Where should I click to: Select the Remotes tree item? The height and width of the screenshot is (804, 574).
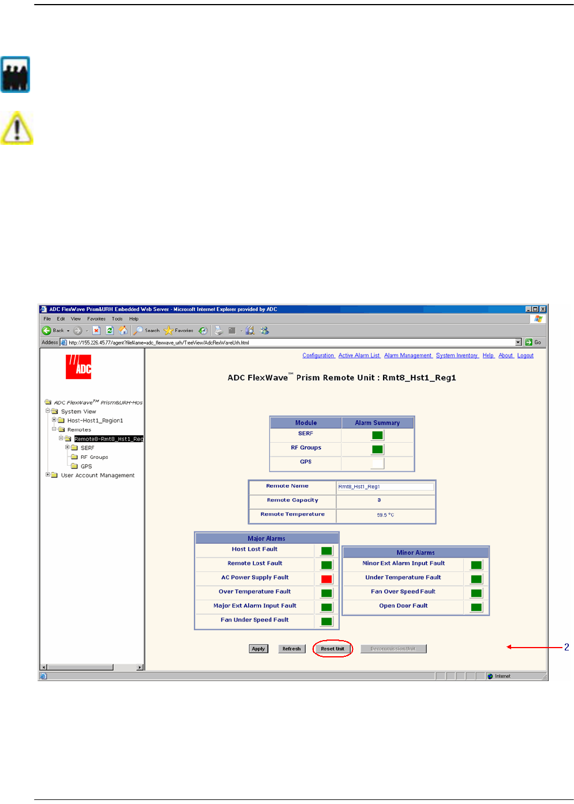[79, 430]
